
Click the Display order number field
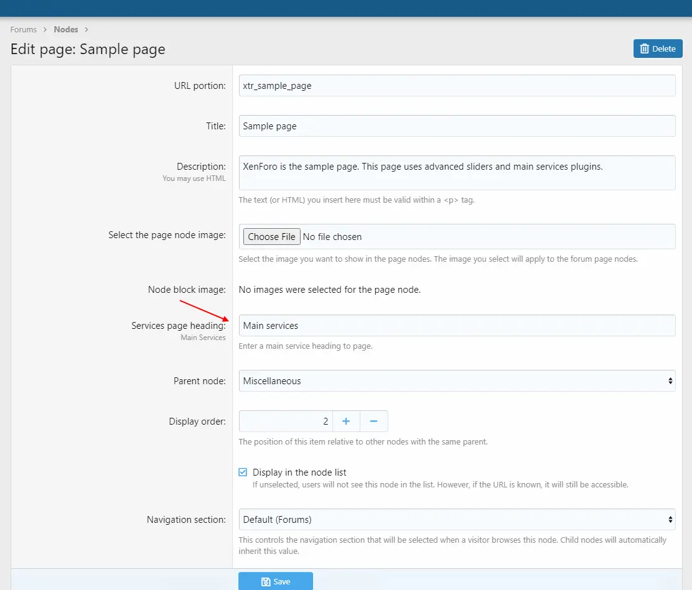(286, 421)
